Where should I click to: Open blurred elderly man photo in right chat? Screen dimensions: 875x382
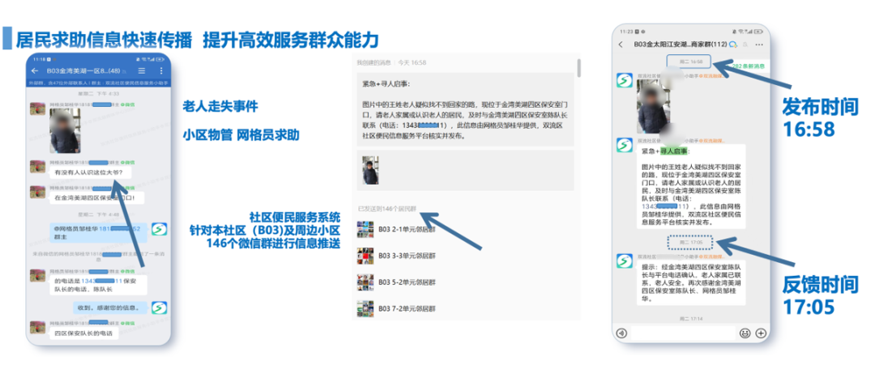click(x=655, y=105)
